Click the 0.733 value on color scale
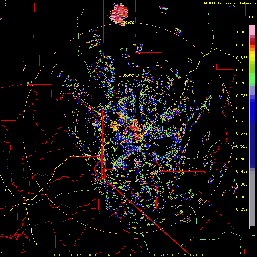Image resolution: width=257 pixels, height=257 pixels. pyautogui.click(x=242, y=96)
